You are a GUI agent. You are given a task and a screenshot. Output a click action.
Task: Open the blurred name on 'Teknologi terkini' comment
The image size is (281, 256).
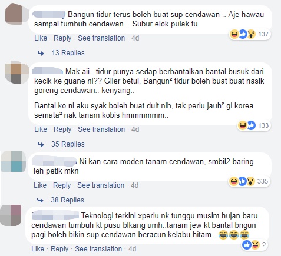[x=55, y=215]
